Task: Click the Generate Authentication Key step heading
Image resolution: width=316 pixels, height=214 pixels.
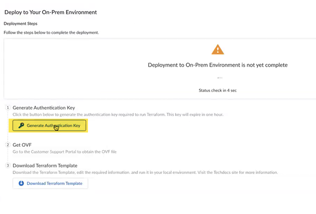Action: coord(44,108)
